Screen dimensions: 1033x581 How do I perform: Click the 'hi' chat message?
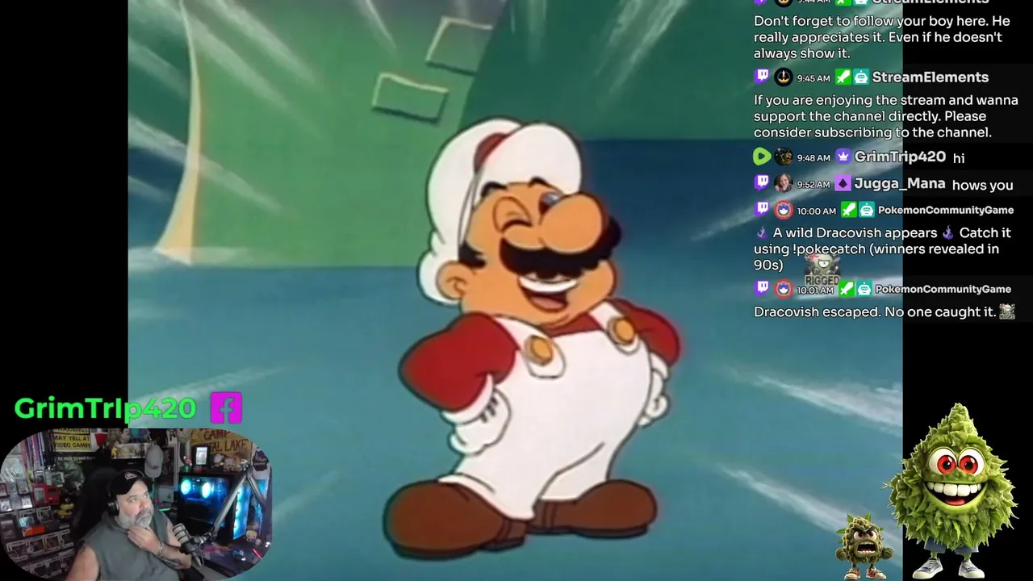(x=958, y=158)
